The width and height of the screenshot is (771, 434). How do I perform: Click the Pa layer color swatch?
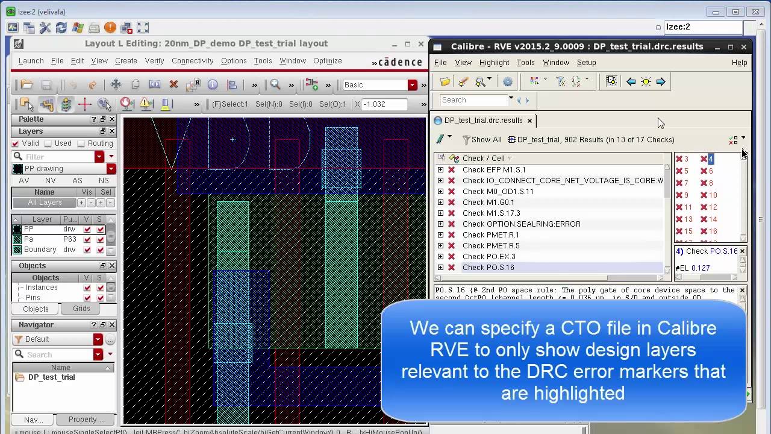[x=17, y=240]
